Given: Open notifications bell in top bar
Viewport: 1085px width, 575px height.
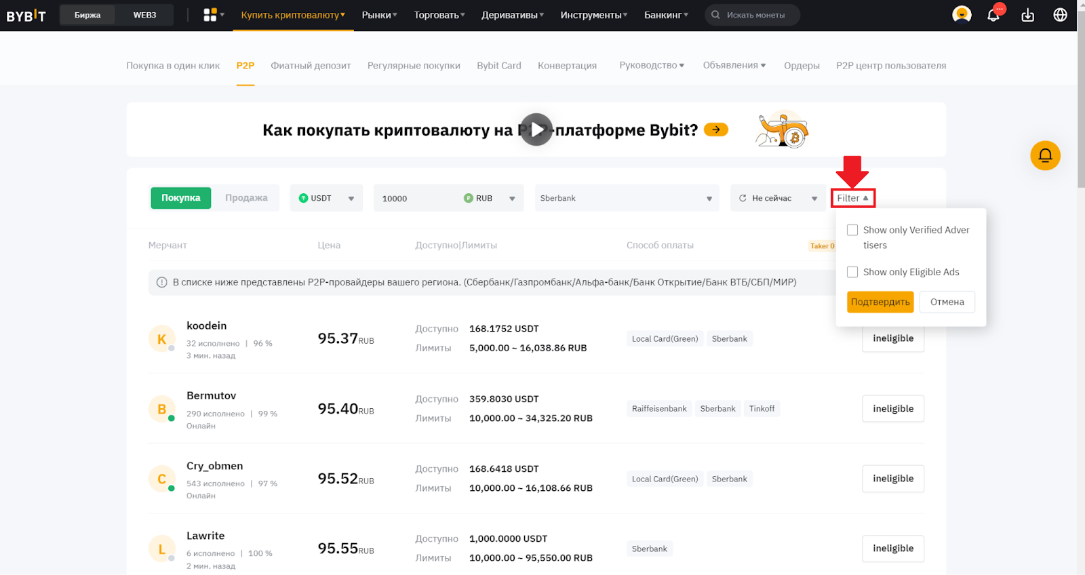Looking at the screenshot, I should pos(993,15).
